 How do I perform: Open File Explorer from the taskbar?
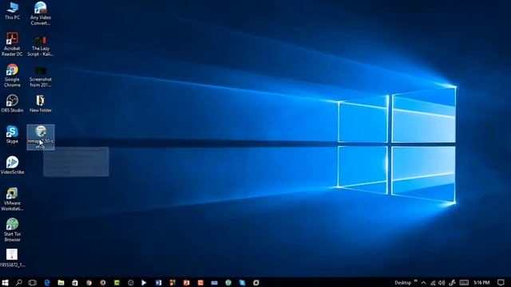pos(61,282)
